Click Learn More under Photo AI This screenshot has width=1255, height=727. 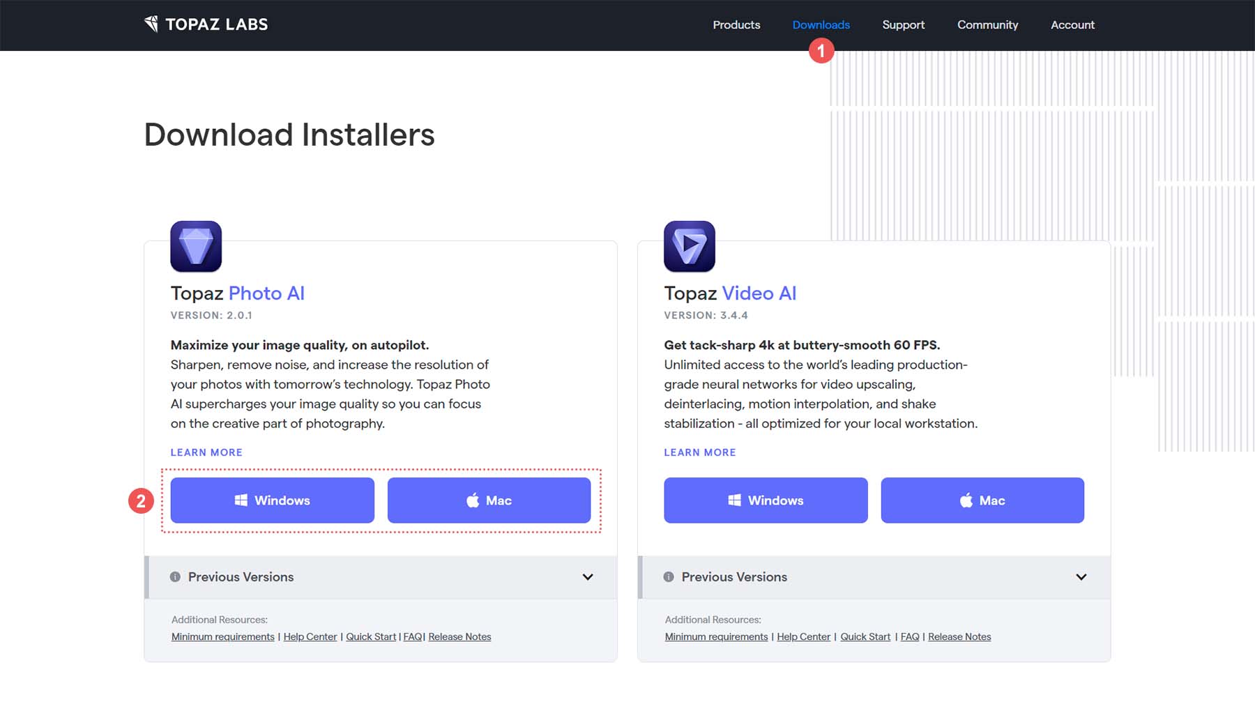pyautogui.click(x=206, y=452)
